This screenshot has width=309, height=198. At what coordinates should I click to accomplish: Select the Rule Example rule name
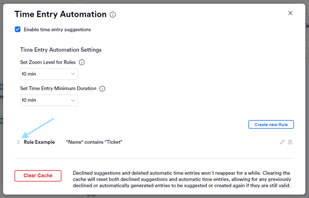click(x=39, y=142)
